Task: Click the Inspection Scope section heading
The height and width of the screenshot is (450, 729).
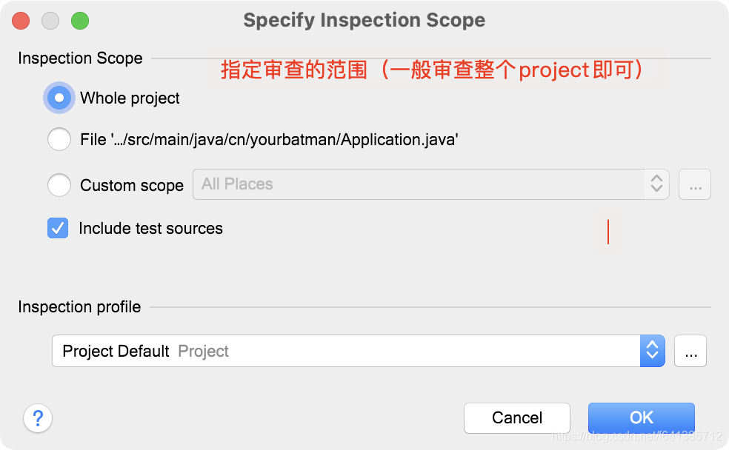Action: coord(80,58)
